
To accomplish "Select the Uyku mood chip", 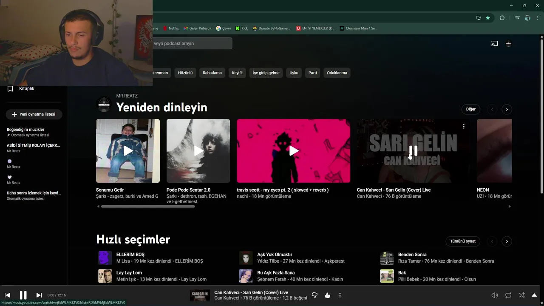I will click(294, 73).
